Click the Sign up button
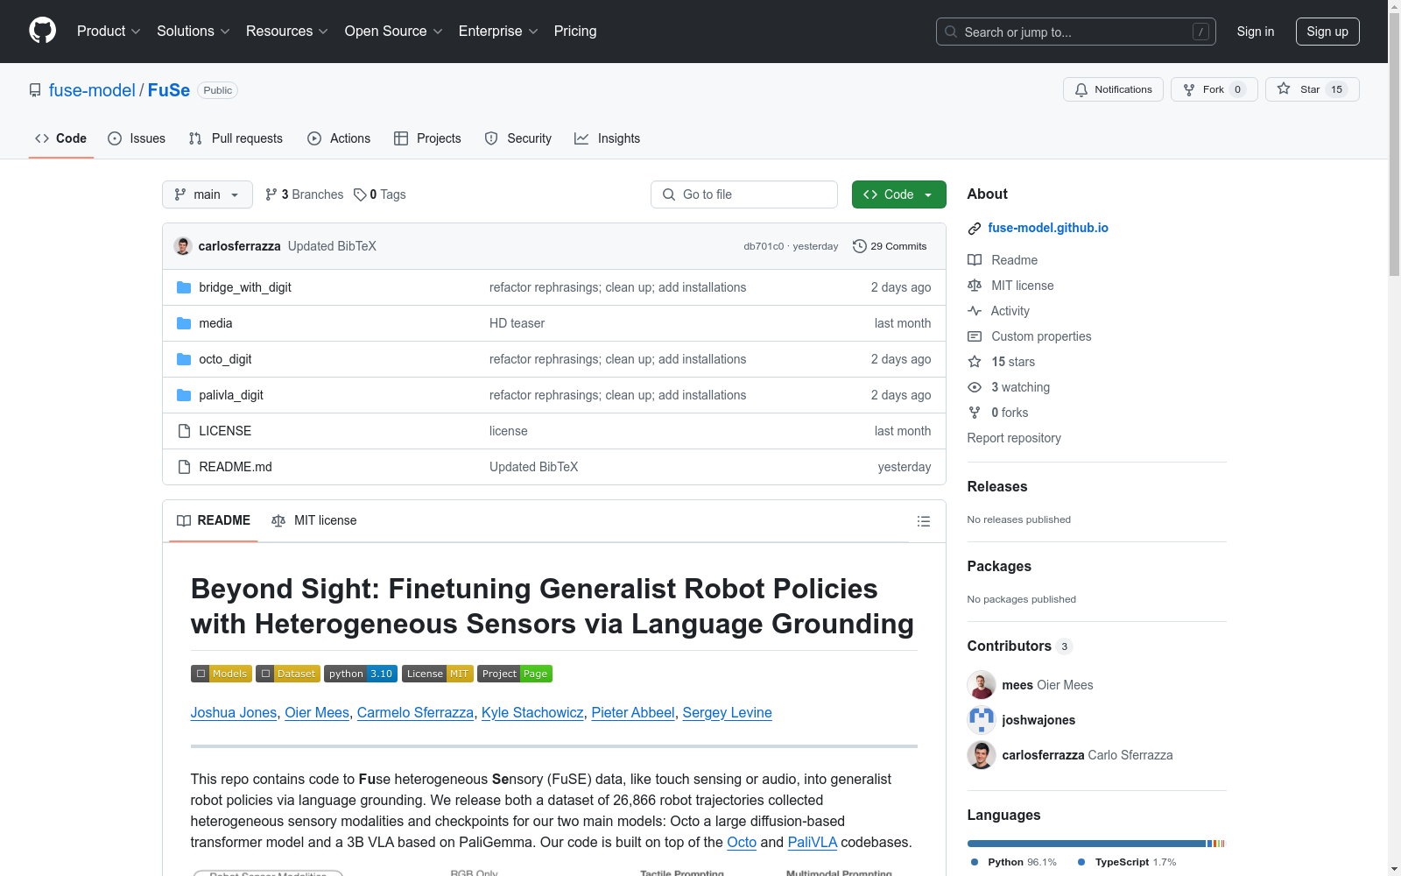This screenshot has width=1401, height=876. point(1327,32)
